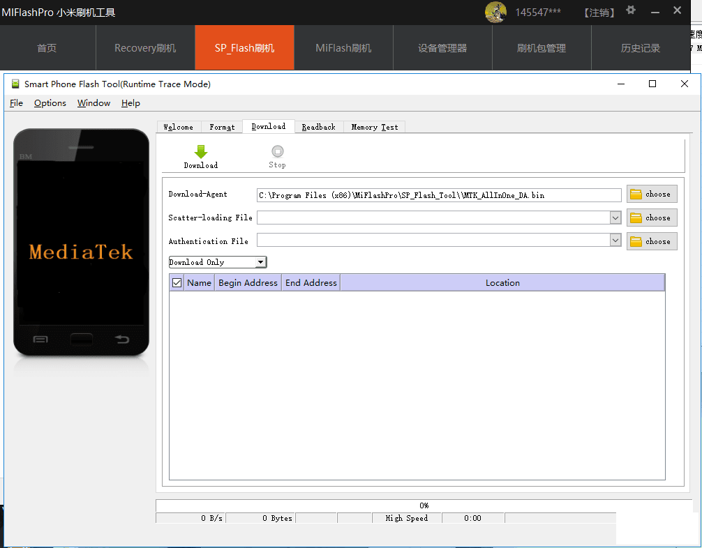This screenshot has height=548, width=702.
Task: Close the MiFlashPro window
Action: coord(677,10)
